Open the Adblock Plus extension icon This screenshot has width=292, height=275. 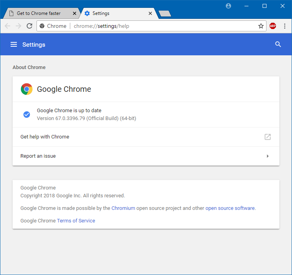click(x=273, y=26)
